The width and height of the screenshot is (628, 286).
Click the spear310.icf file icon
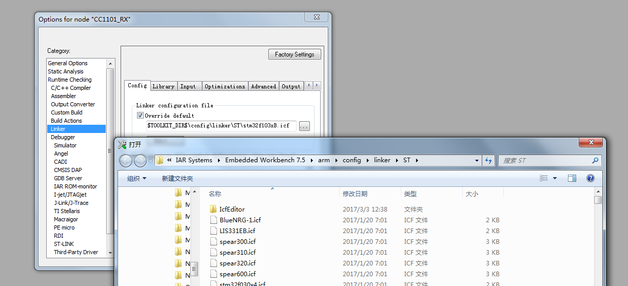pos(213,252)
